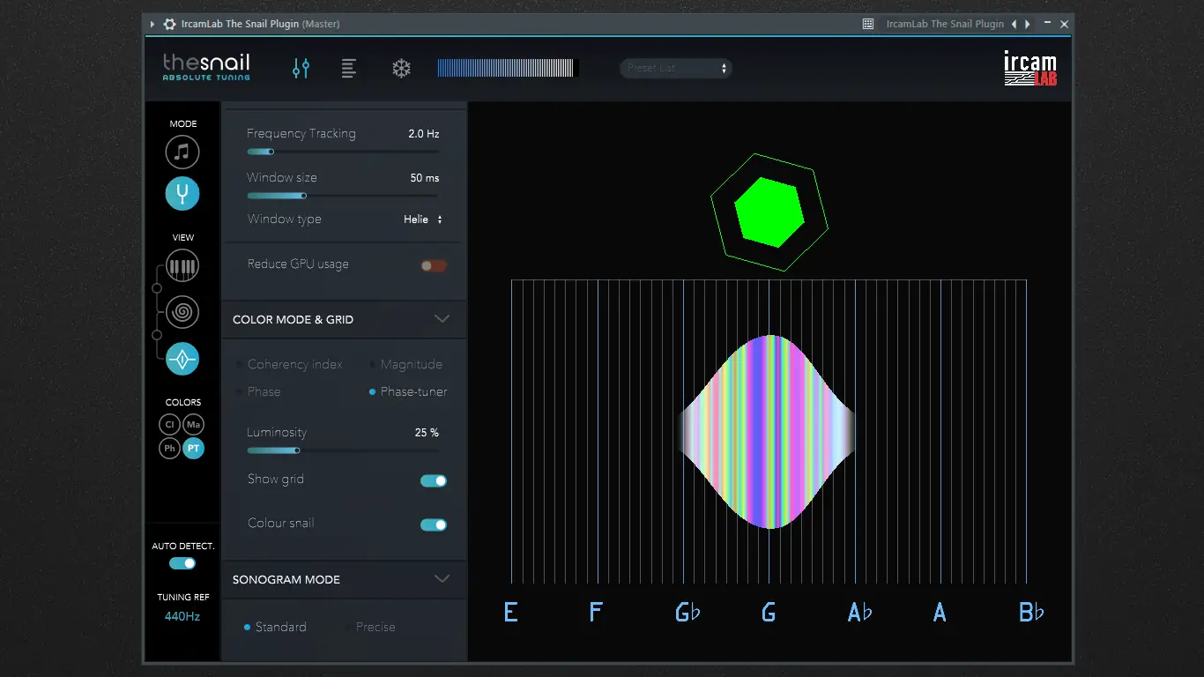The width and height of the screenshot is (1204, 677).
Task: Click the snowflake freeze icon
Action: point(401,68)
